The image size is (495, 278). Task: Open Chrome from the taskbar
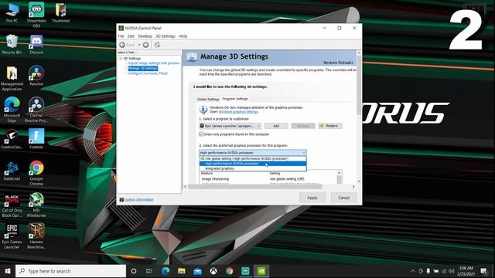[230, 271]
